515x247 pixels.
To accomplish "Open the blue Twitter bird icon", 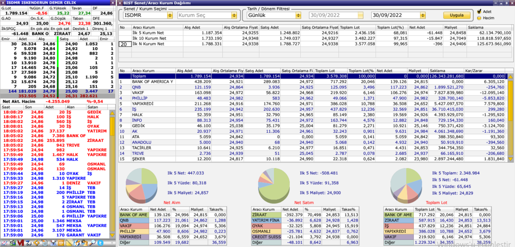I will [x=100, y=243].
